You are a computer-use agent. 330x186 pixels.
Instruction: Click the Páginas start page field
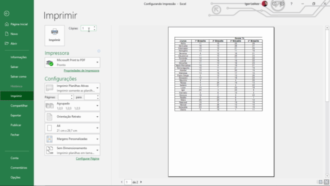click(x=64, y=97)
